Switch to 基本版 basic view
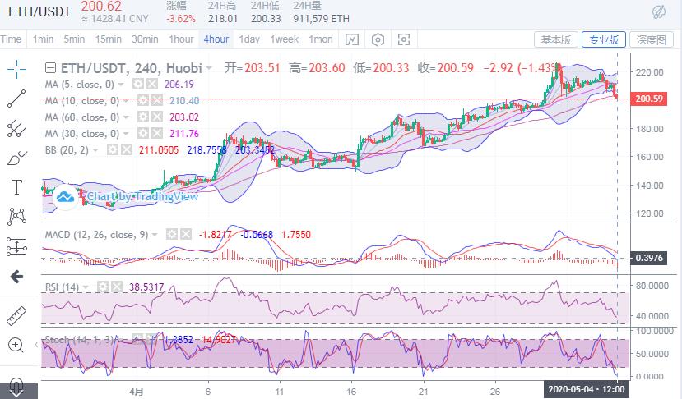 tap(554, 39)
